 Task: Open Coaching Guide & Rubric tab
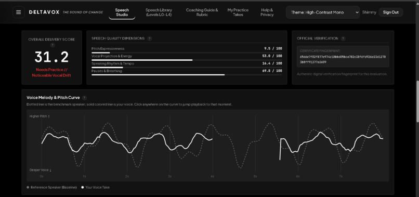[x=202, y=12]
